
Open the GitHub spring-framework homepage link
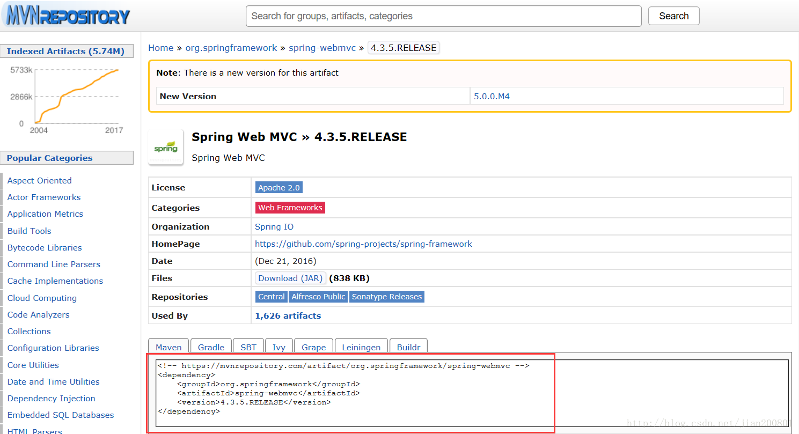[363, 244]
